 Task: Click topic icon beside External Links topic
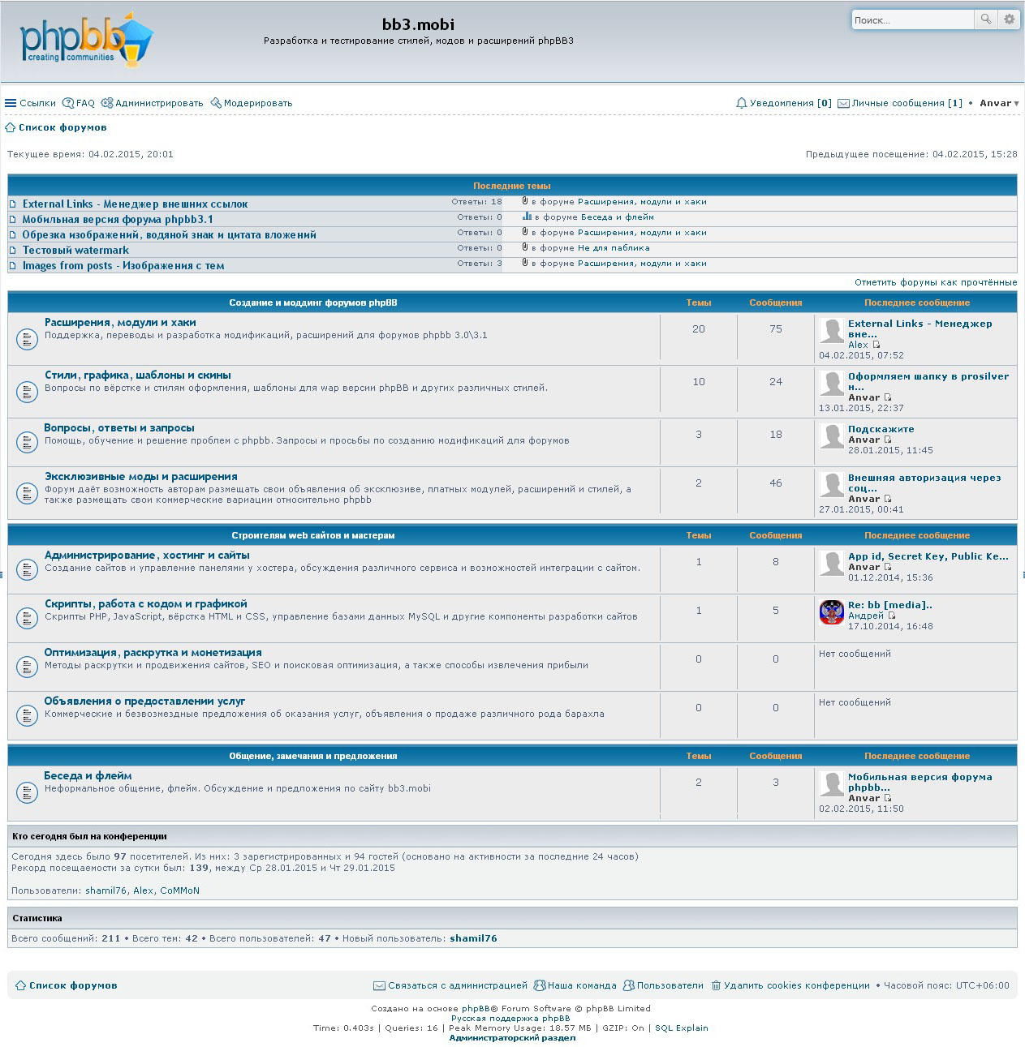(x=13, y=204)
